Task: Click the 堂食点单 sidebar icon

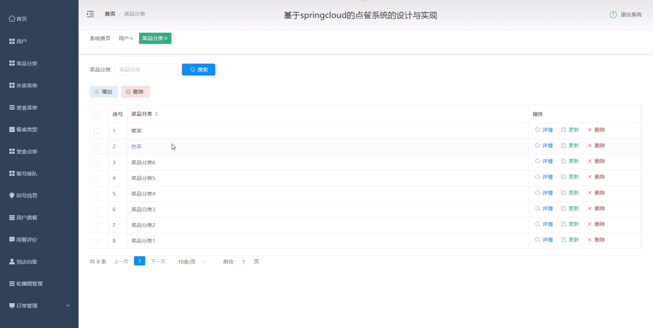Action: pos(12,151)
